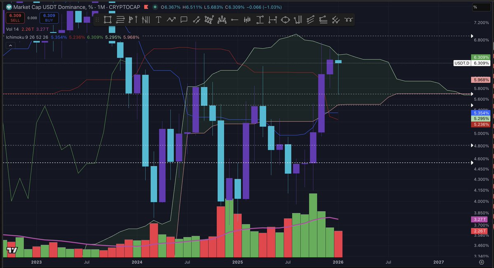Click the red flag next to CRYPTOCAP
The height and width of the screenshot is (268, 494).
[x=147, y=7]
